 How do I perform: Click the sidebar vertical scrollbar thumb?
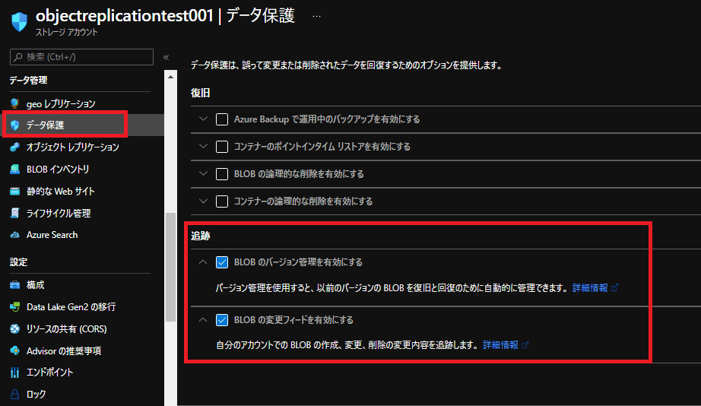tap(170, 267)
